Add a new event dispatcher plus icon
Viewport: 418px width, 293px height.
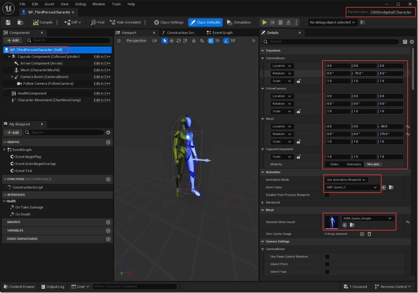pos(108,239)
